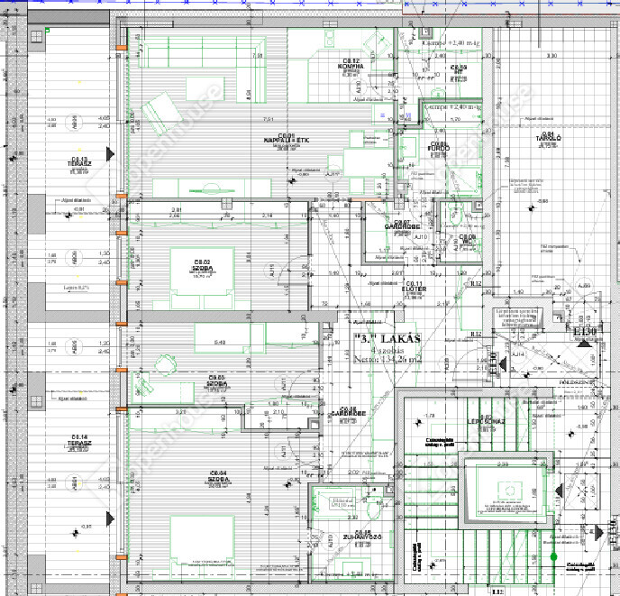Click the angled lounge chair in the living room
Viewport: 620px width, 596px height.
pyautogui.click(x=158, y=113)
